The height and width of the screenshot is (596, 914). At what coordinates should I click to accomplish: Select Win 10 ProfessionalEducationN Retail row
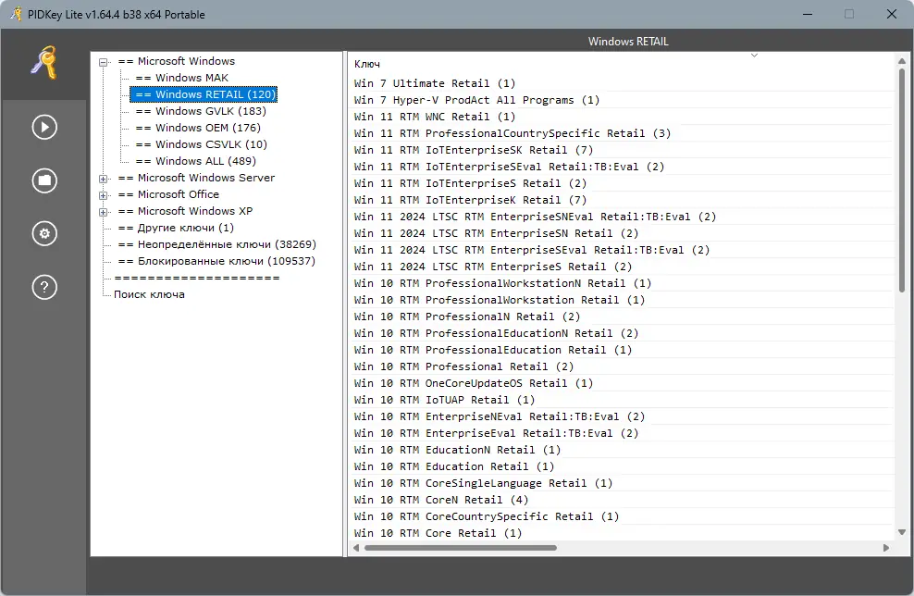click(621, 333)
